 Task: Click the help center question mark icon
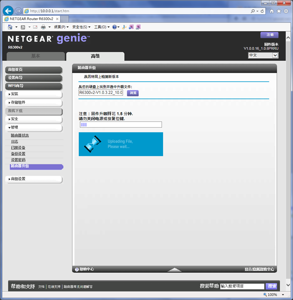(77, 269)
